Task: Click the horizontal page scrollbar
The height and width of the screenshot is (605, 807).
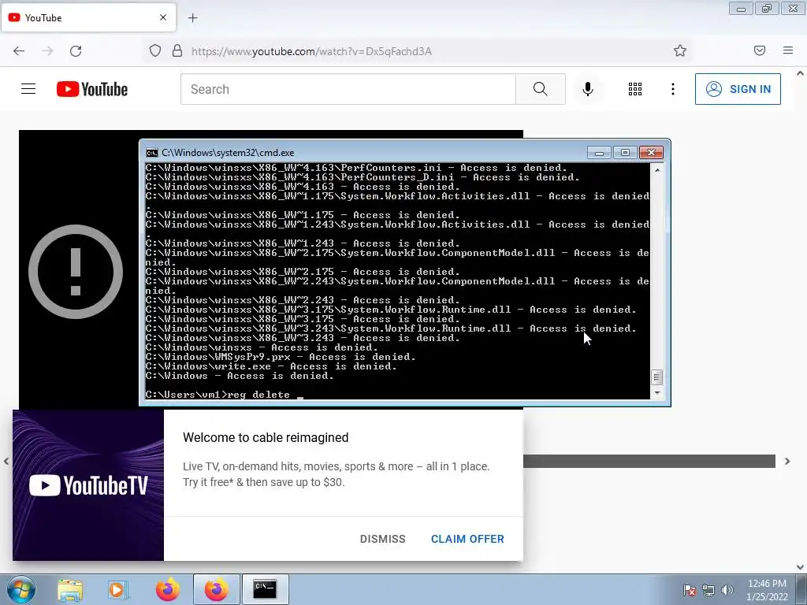Action: 649,462
